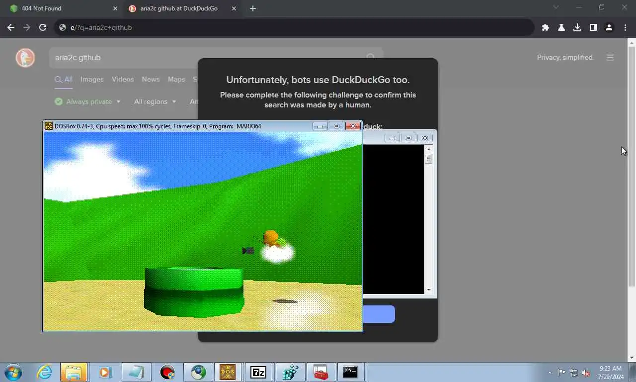Show hidden system tray icons
The image size is (636, 382).
pyautogui.click(x=550, y=373)
